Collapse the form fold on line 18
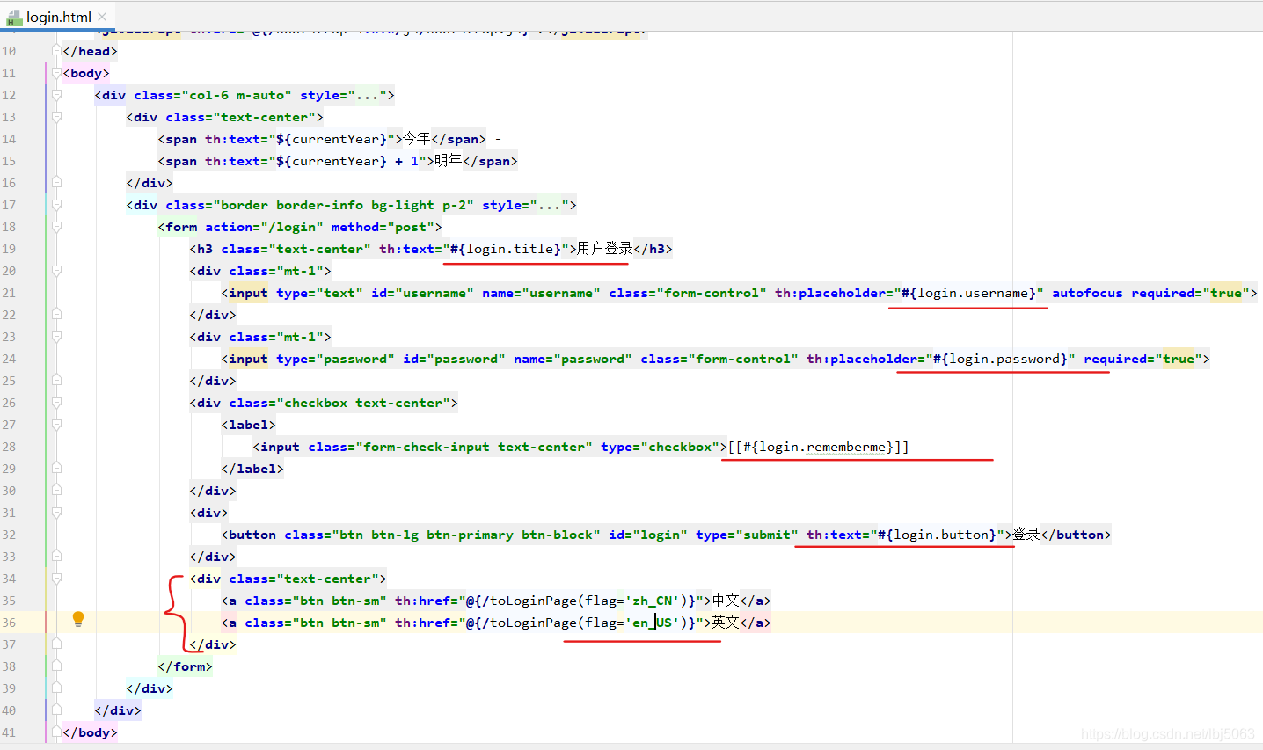 click(56, 227)
